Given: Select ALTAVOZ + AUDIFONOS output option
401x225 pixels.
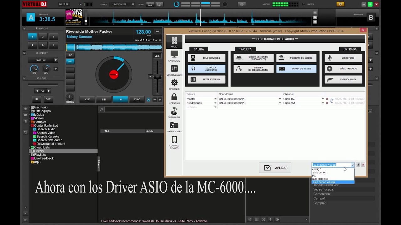Looking at the screenshot, I should click(x=207, y=69).
